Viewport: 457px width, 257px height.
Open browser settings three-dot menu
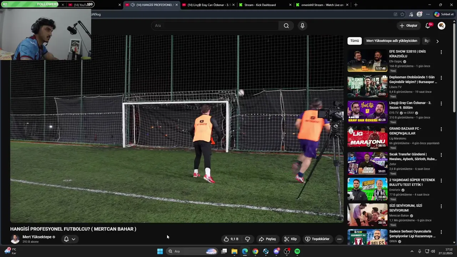[x=428, y=14]
